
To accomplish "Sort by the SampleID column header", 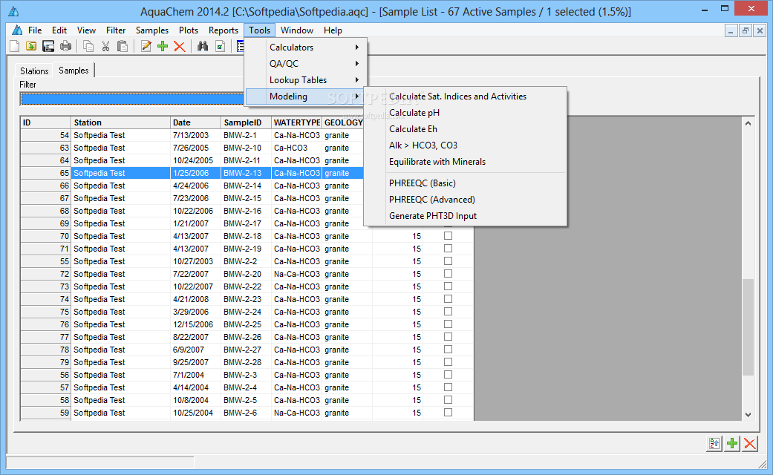I will point(246,122).
